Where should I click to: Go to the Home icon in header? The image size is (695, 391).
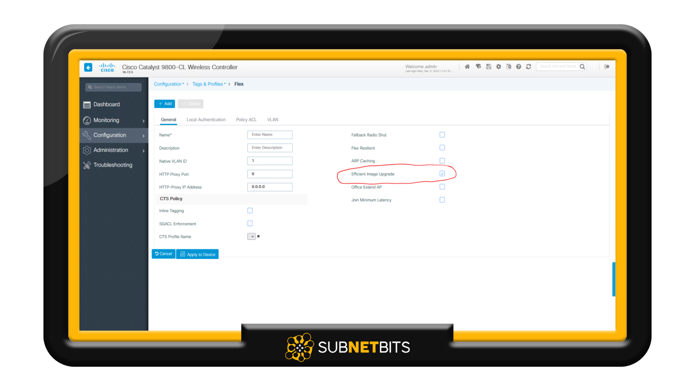467,67
